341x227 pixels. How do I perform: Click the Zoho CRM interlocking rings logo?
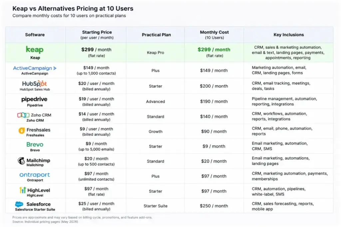pyautogui.click(x=23, y=115)
